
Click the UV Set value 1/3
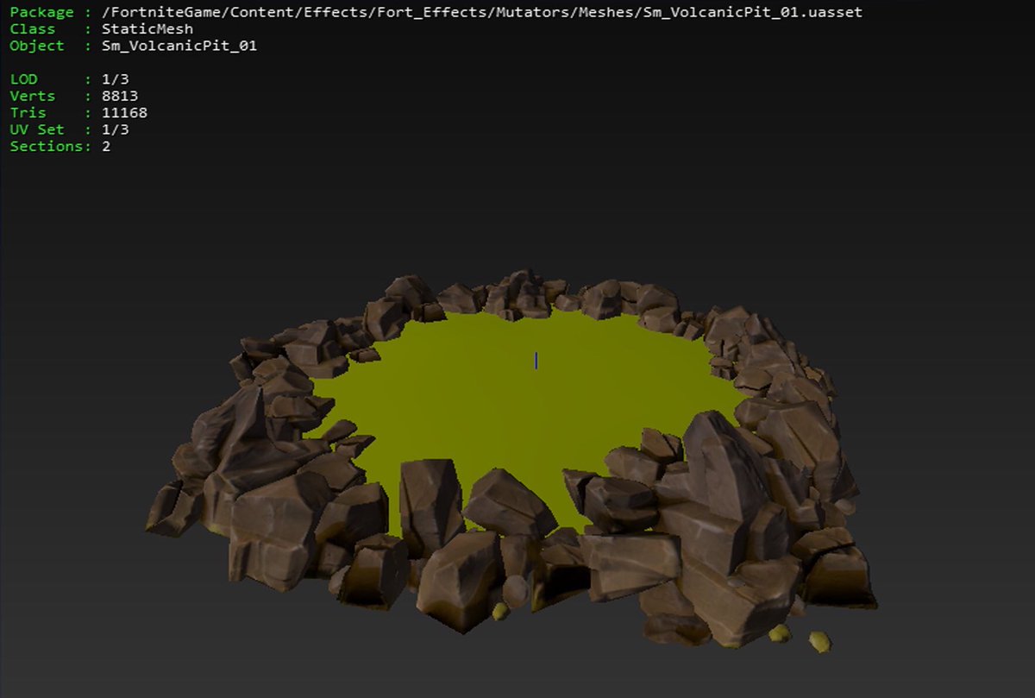pos(116,129)
